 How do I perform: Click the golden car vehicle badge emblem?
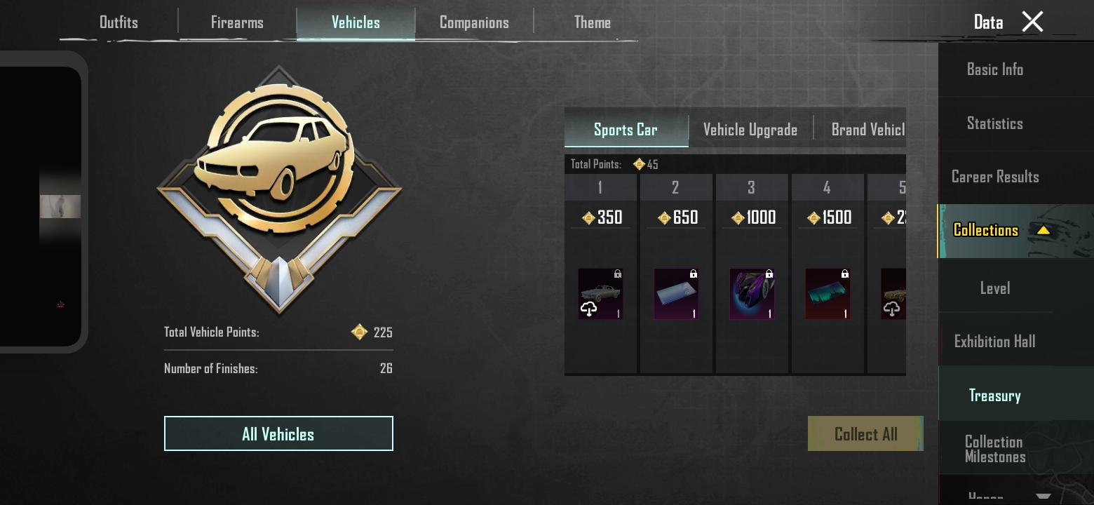(x=279, y=188)
